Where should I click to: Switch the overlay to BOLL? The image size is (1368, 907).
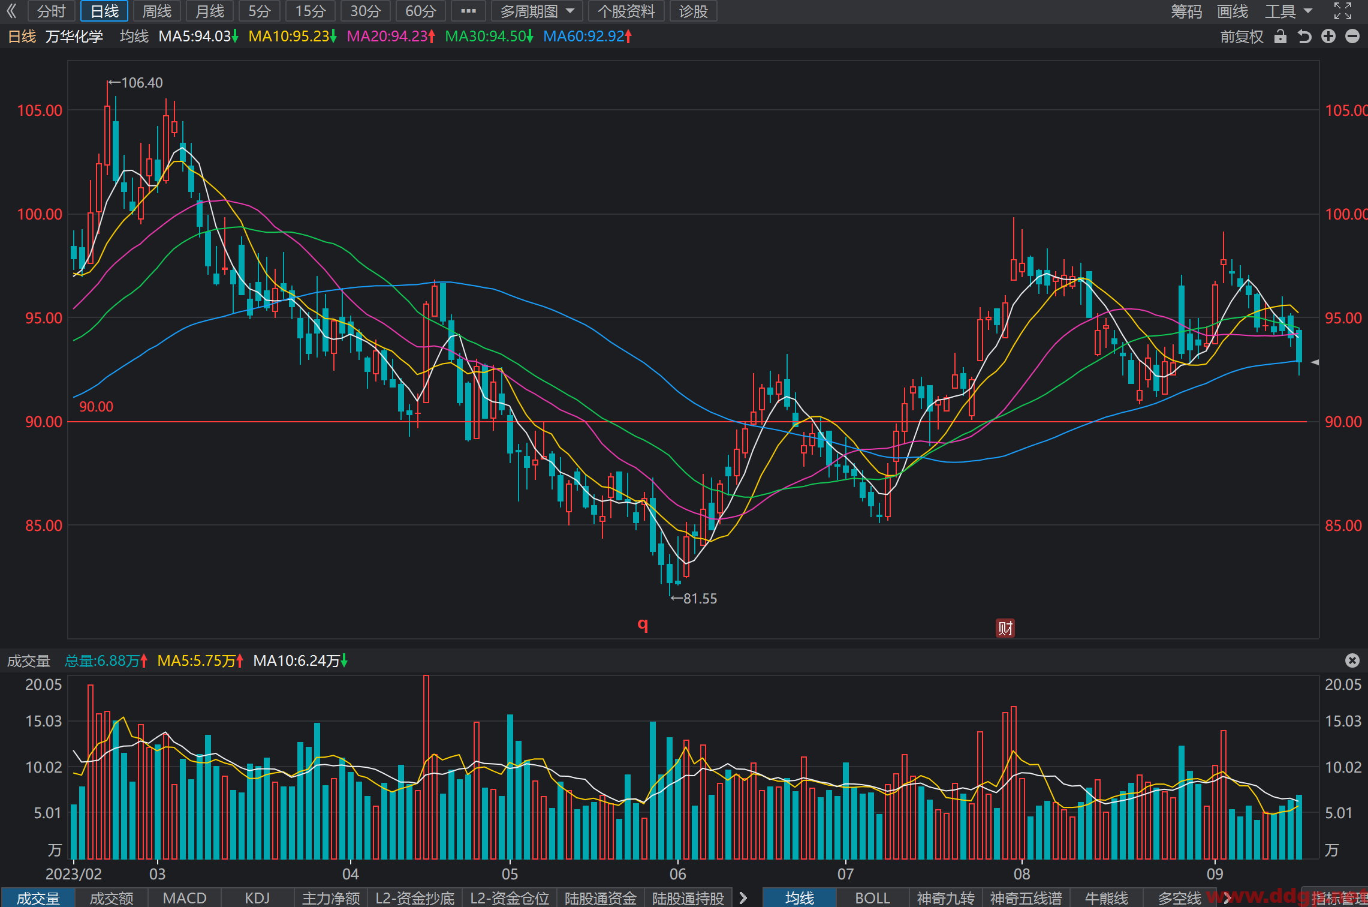(872, 898)
